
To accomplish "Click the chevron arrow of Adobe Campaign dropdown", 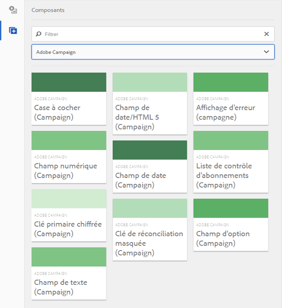I will (x=266, y=52).
